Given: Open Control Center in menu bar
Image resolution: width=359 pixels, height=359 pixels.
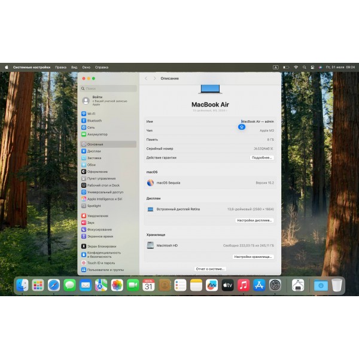Looking at the screenshot, I should pyautogui.click(x=312, y=67).
